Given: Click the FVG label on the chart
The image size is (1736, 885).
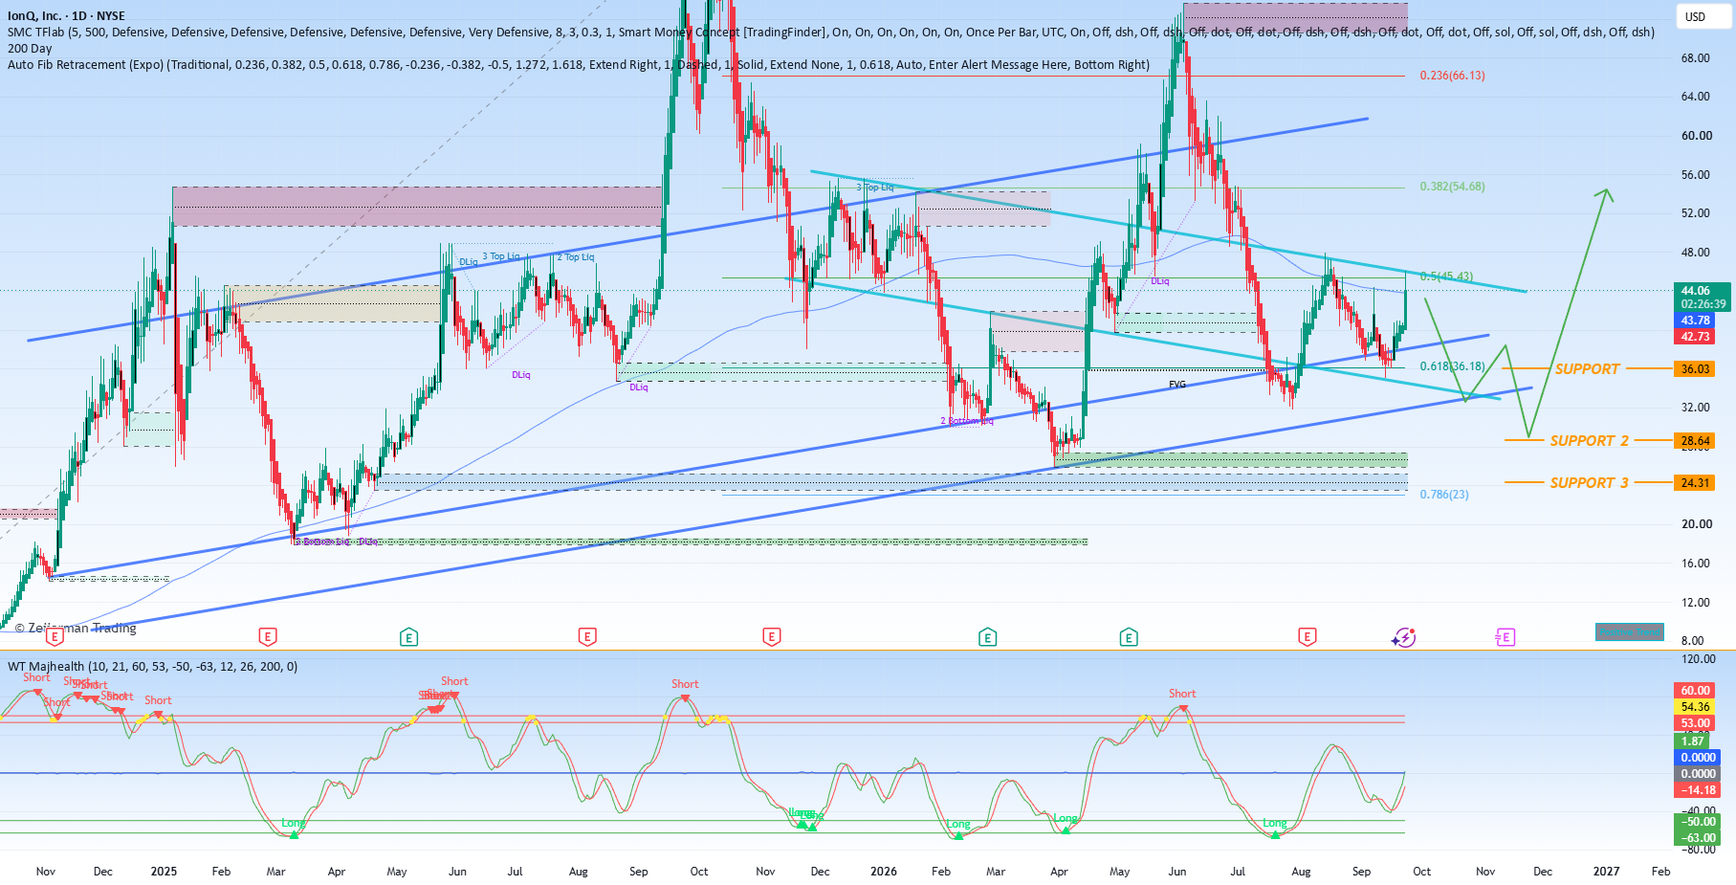Looking at the screenshot, I should tap(1177, 385).
